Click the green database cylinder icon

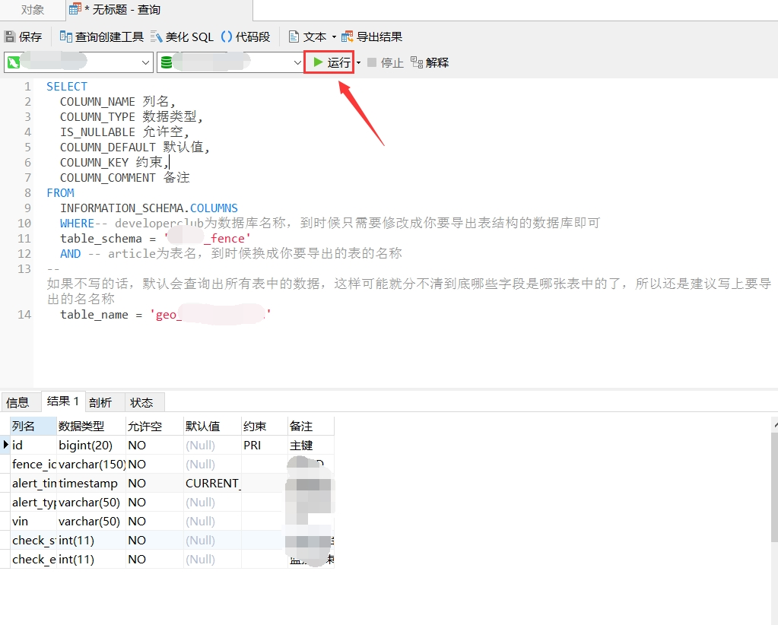167,62
